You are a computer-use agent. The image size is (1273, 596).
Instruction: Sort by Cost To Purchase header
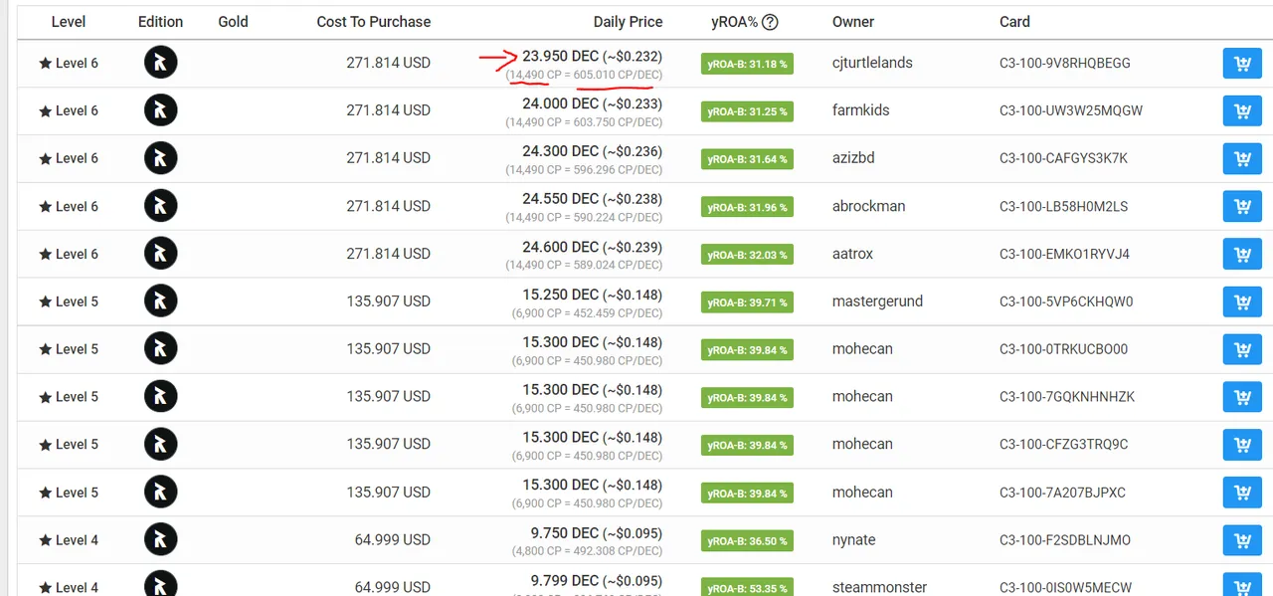click(374, 22)
